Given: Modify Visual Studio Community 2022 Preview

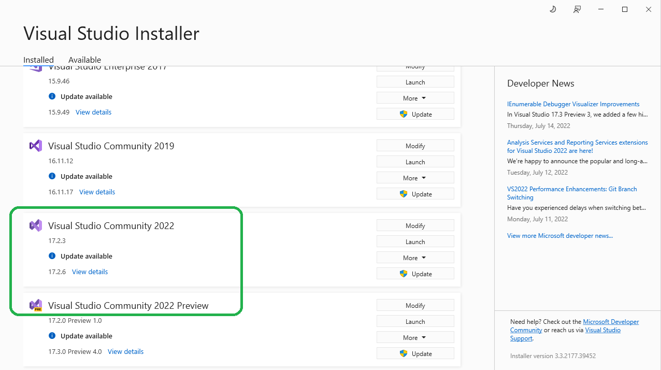Looking at the screenshot, I should (x=415, y=305).
